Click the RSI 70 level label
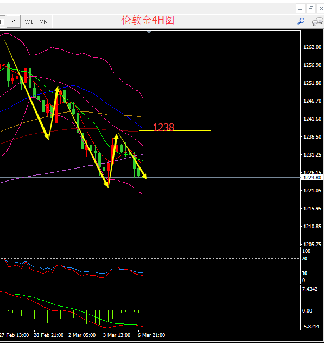 pyautogui.click(x=304, y=259)
